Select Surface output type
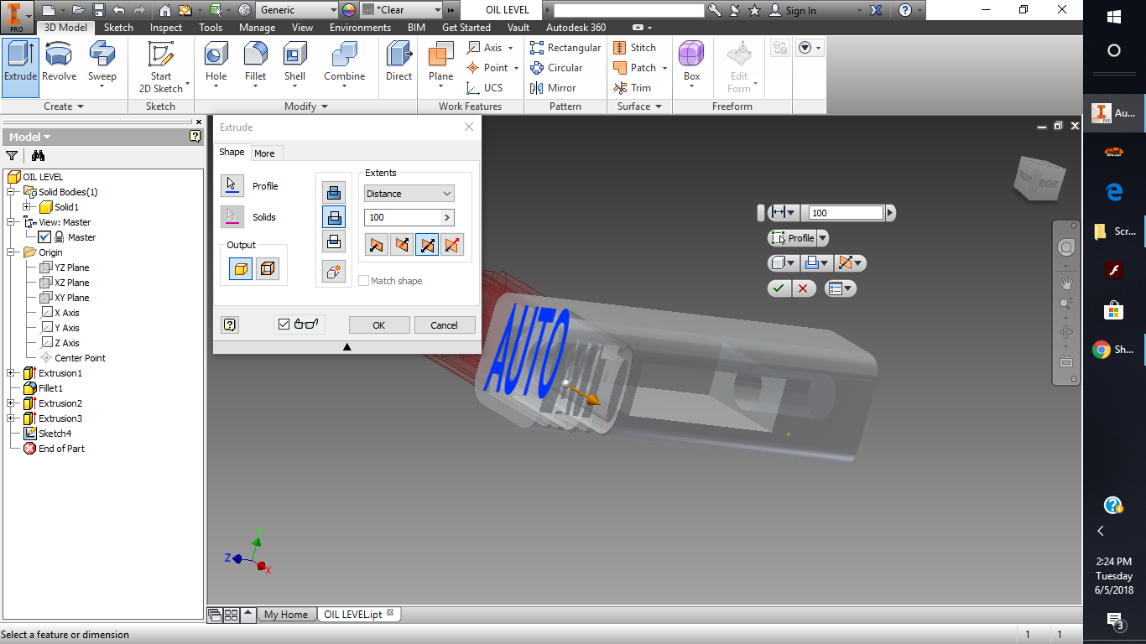This screenshot has height=644, width=1146. pos(268,269)
